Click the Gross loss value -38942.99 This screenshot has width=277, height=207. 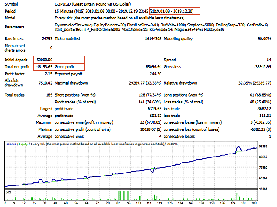click(x=259, y=67)
